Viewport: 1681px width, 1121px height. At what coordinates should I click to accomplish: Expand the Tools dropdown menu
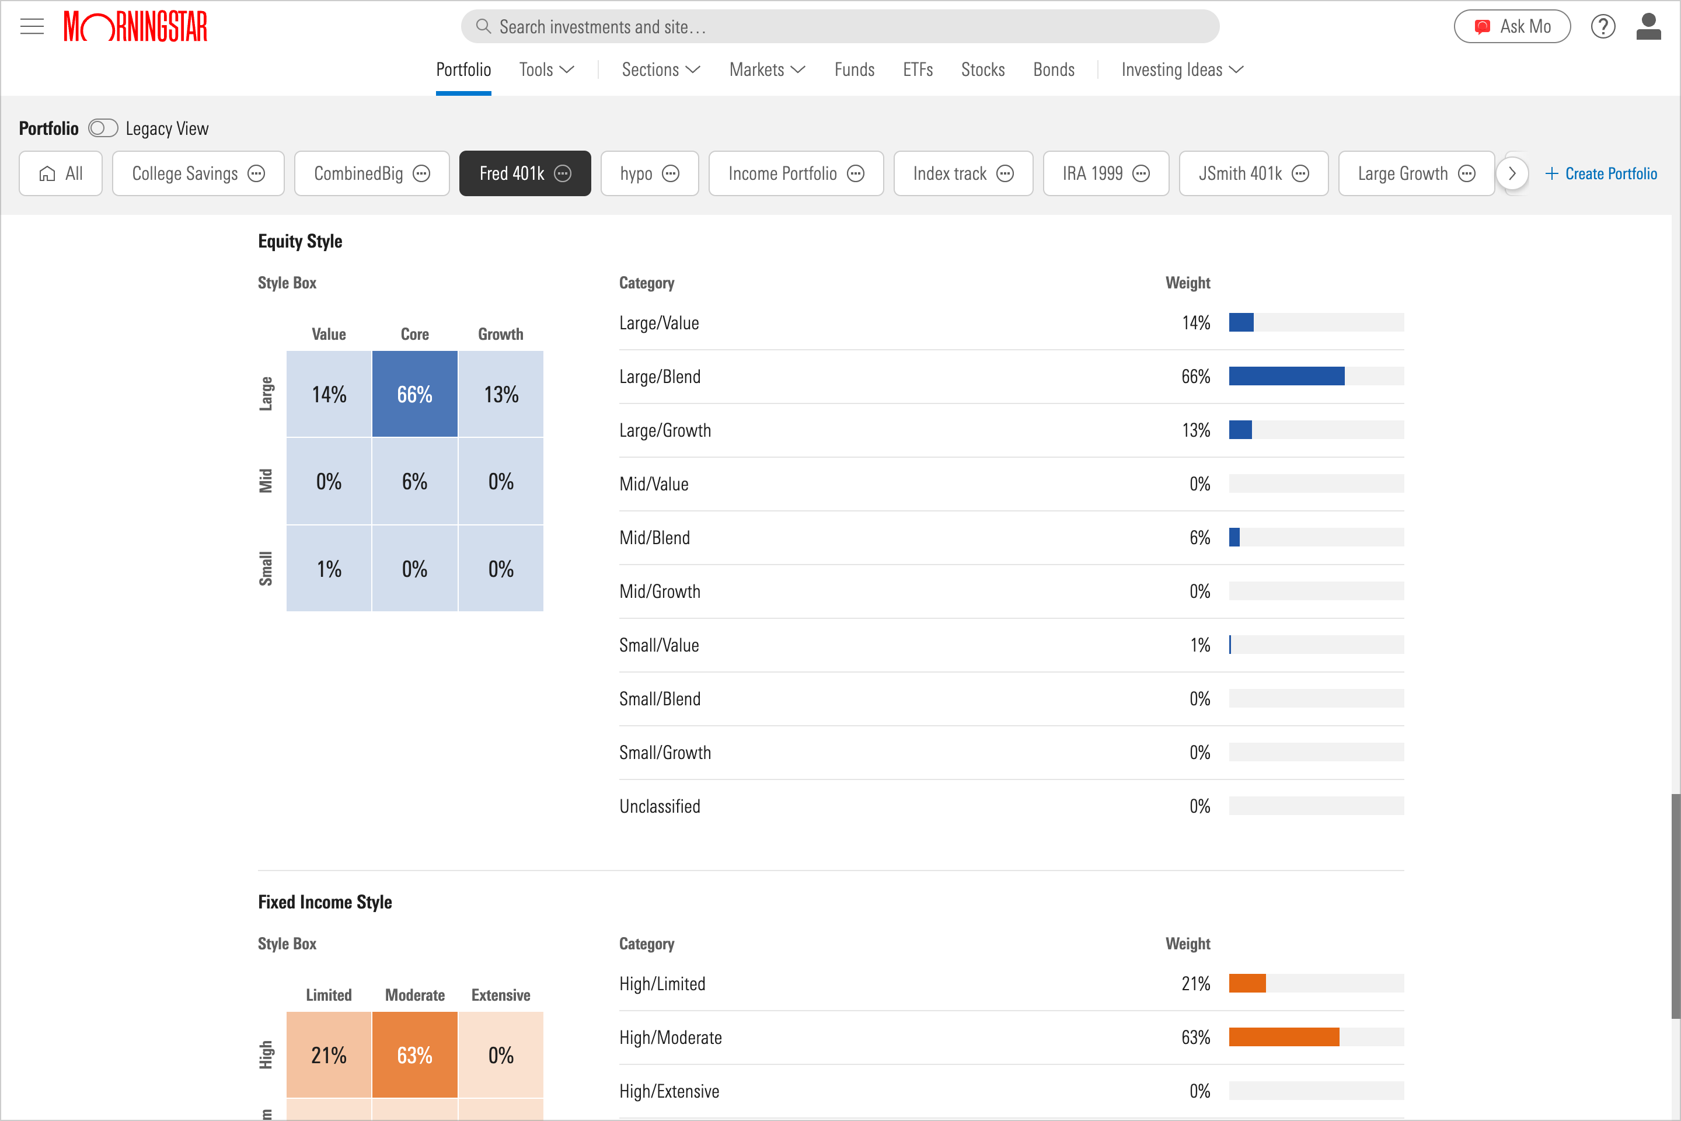tap(547, 69)
